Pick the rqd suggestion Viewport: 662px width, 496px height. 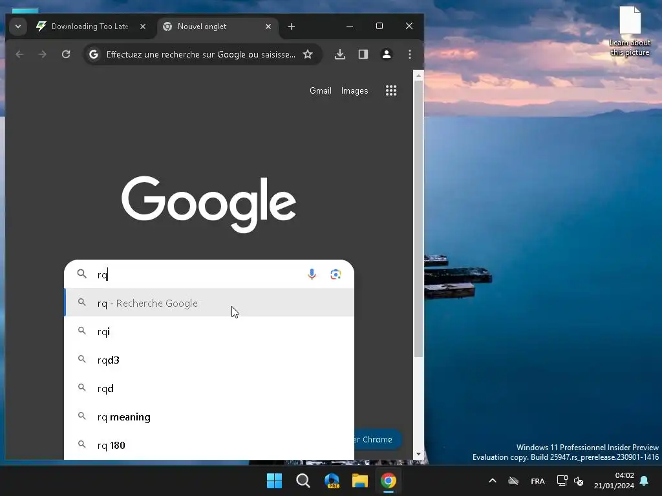[x=209, y=388]
